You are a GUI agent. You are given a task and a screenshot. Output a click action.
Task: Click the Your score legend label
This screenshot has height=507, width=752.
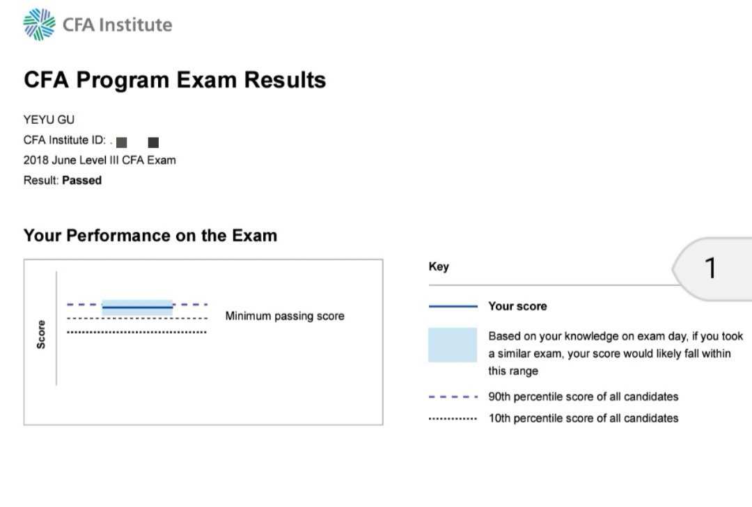517,306
